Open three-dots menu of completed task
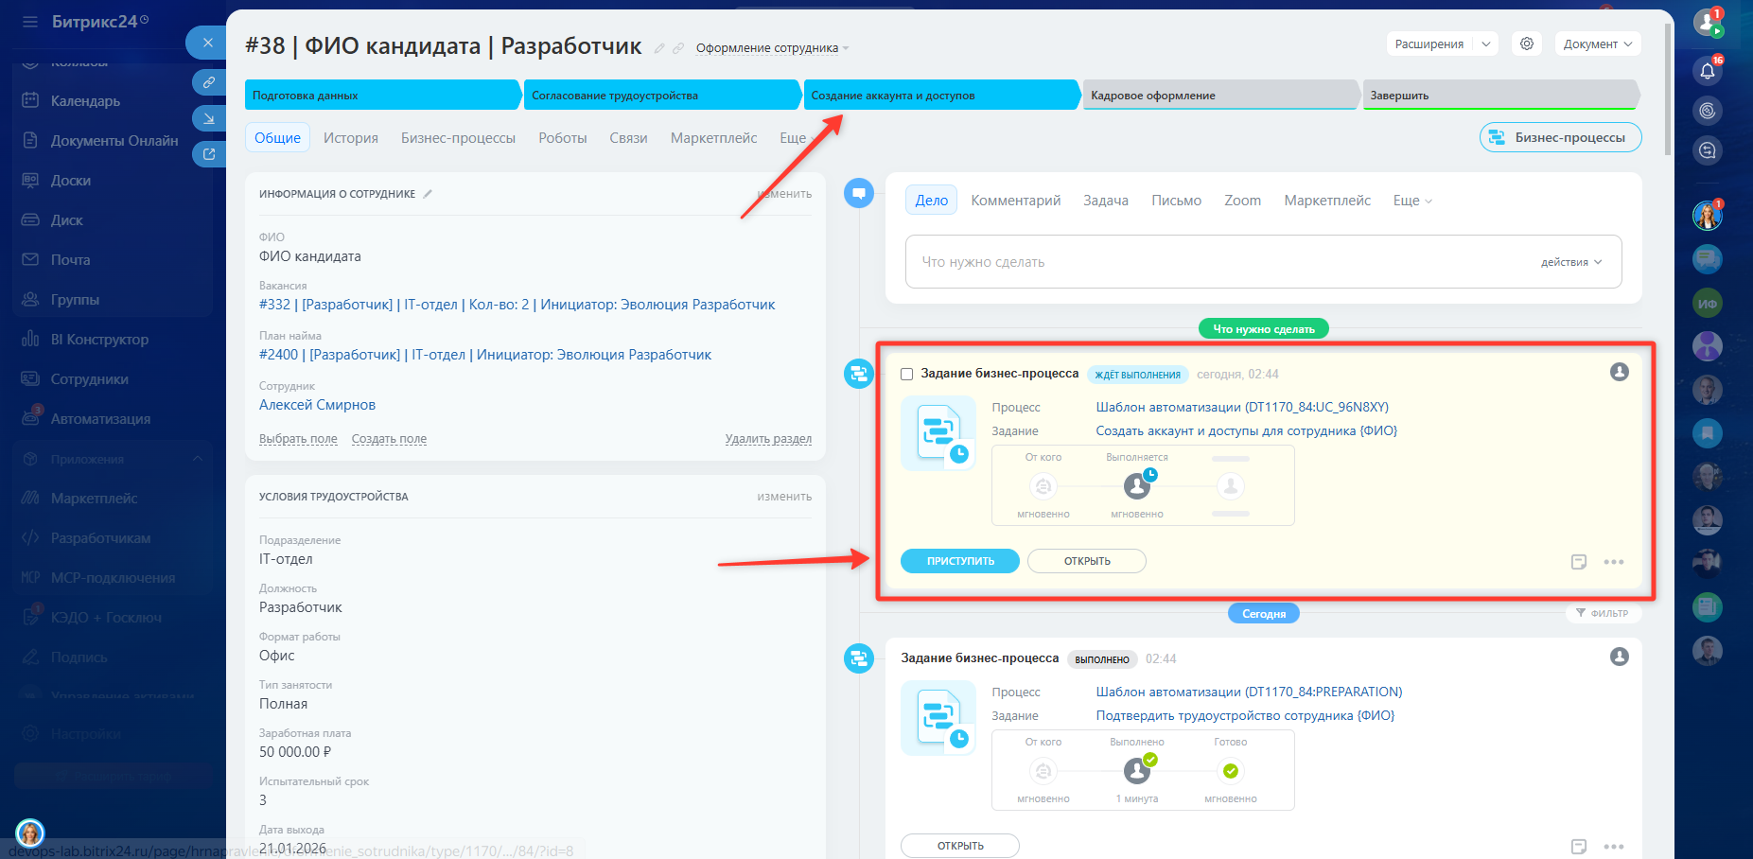Image resolution: width=1753 pixels, height=859 pixels. [1614, 847]
